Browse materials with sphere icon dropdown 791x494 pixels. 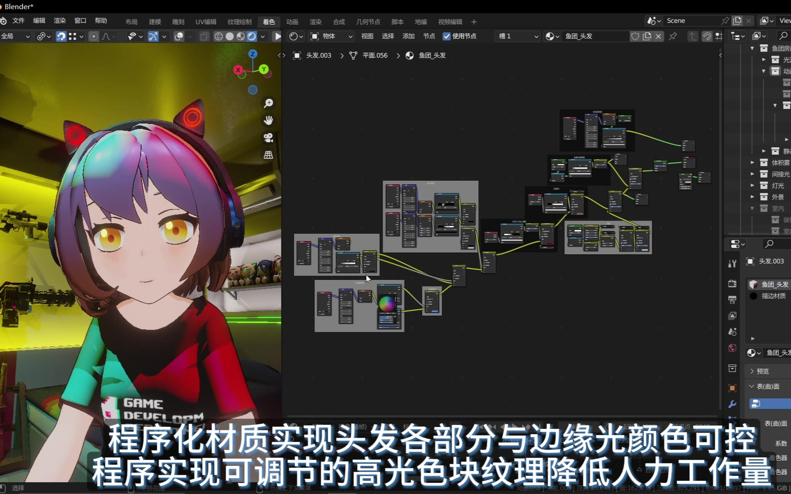553,36
